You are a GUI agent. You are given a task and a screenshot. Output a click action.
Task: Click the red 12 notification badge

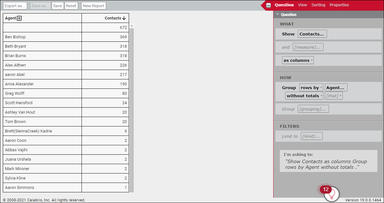(325, 190)
